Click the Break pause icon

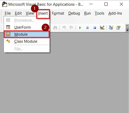pos(87,28)
